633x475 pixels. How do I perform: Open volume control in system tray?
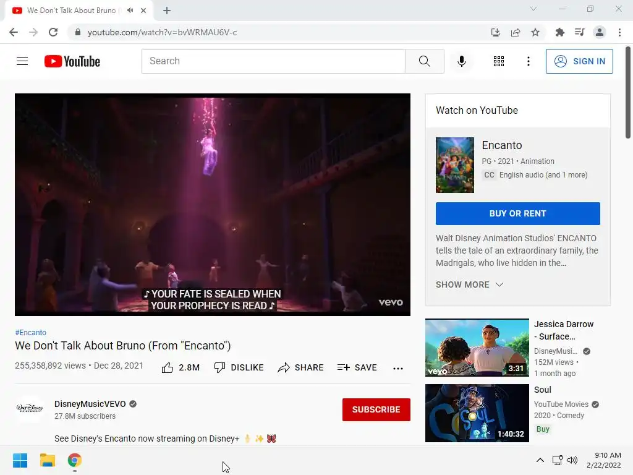tap(572, 460)
